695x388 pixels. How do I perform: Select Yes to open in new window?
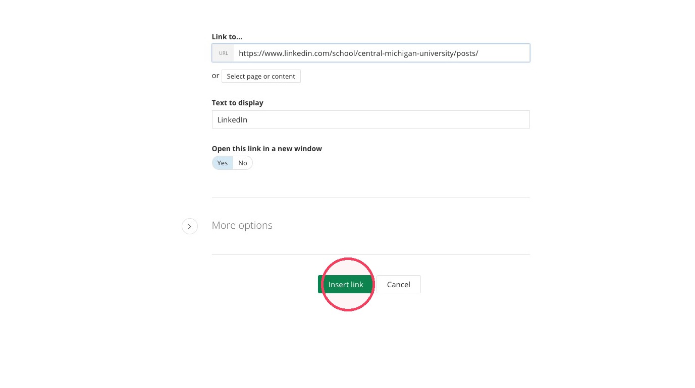pos(223,163)
